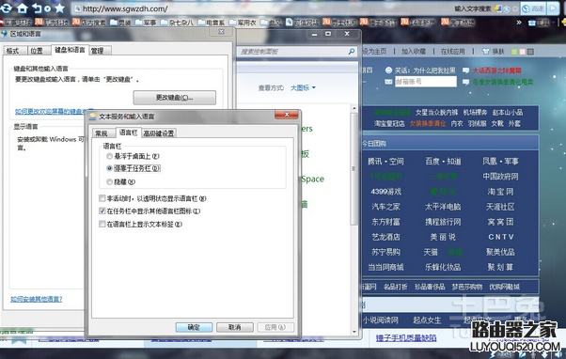This screenshot has height=359, width=566.
Task: Select the pink skin color swatch
Action: [523, 52]
